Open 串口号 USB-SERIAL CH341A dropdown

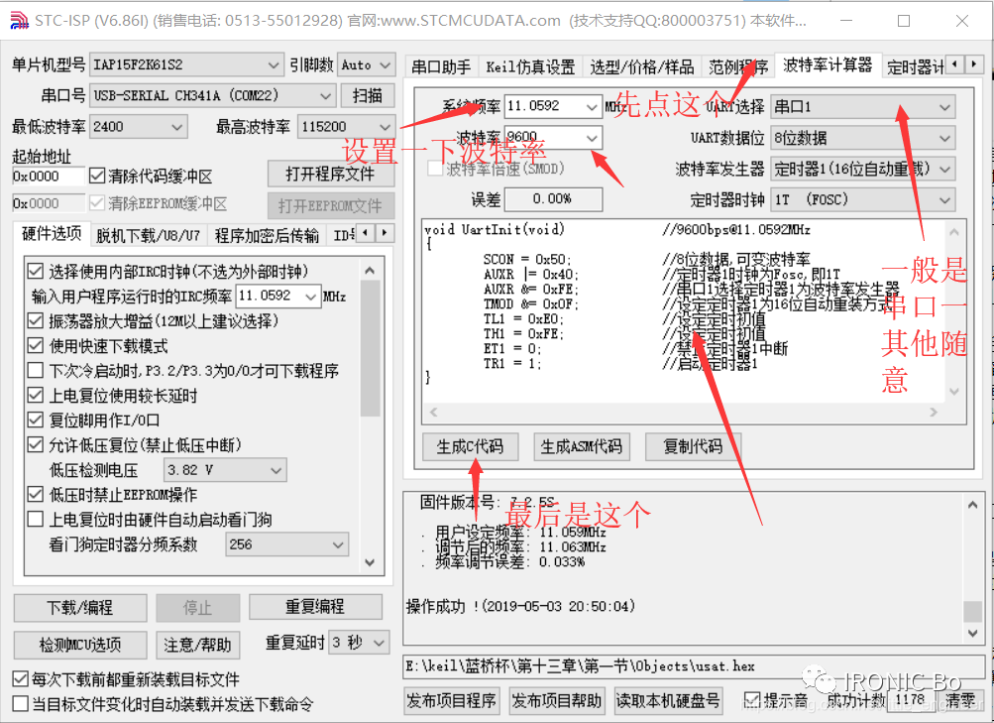click(x=212, y=96)
